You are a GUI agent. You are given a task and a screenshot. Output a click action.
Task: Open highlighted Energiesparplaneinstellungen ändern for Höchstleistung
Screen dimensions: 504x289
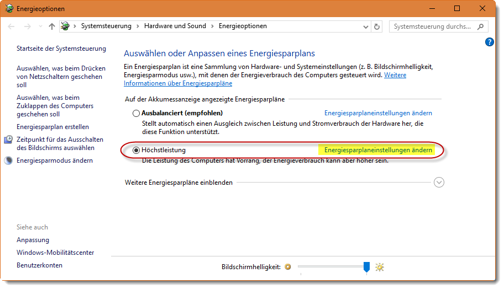378,150
